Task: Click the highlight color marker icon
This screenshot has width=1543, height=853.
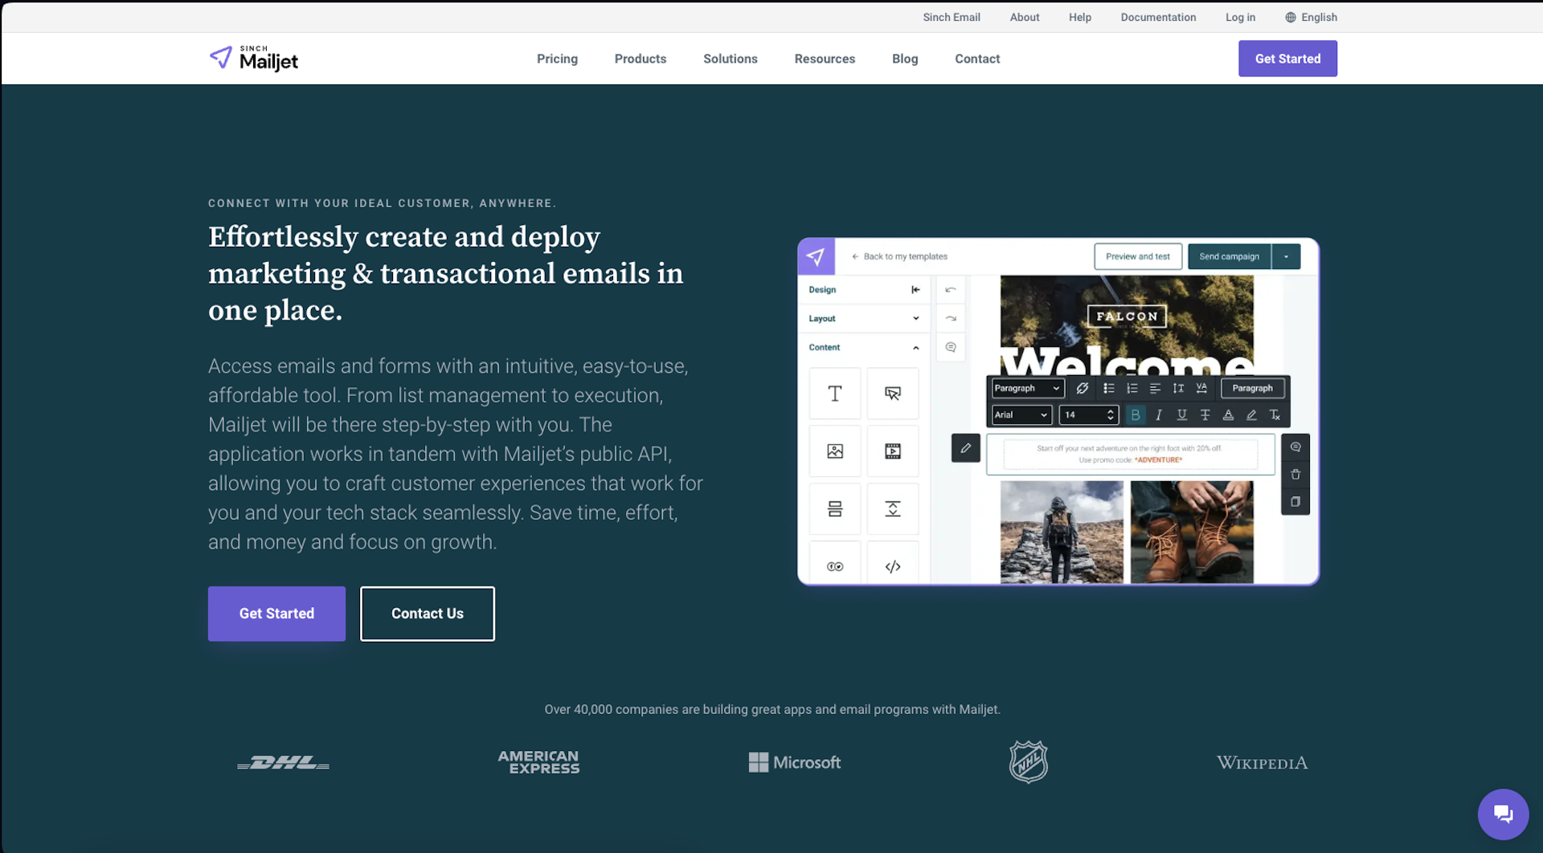Action: pos(1251,415)
